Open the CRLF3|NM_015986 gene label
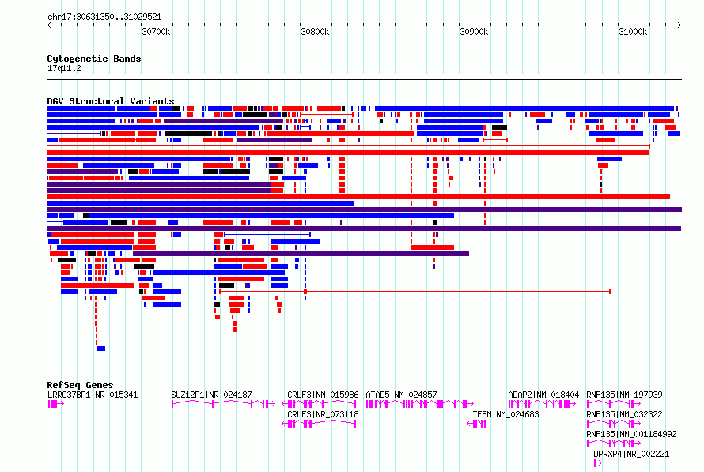The width and height of the screenshot is (704, 472). click(323, 395)
